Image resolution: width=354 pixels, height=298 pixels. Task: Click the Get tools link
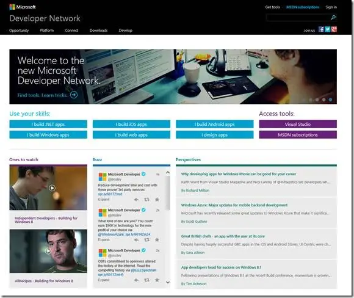[x=272, y=7]
